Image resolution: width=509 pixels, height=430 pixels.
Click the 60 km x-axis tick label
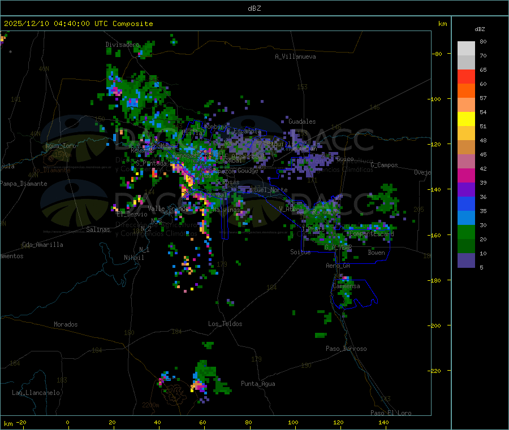coord(202,422)
